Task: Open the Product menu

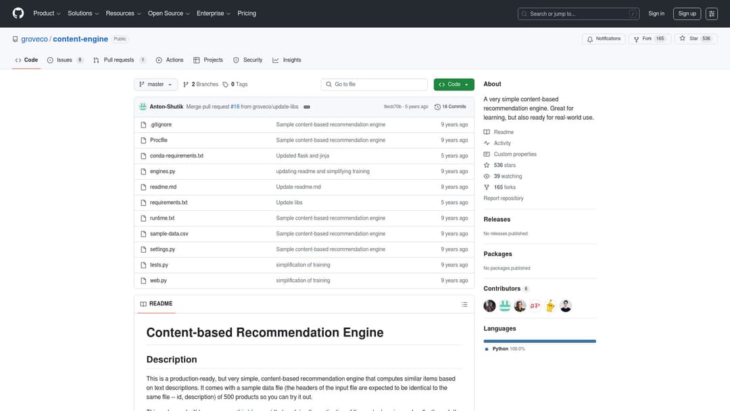Action: (x=47, y=14)
